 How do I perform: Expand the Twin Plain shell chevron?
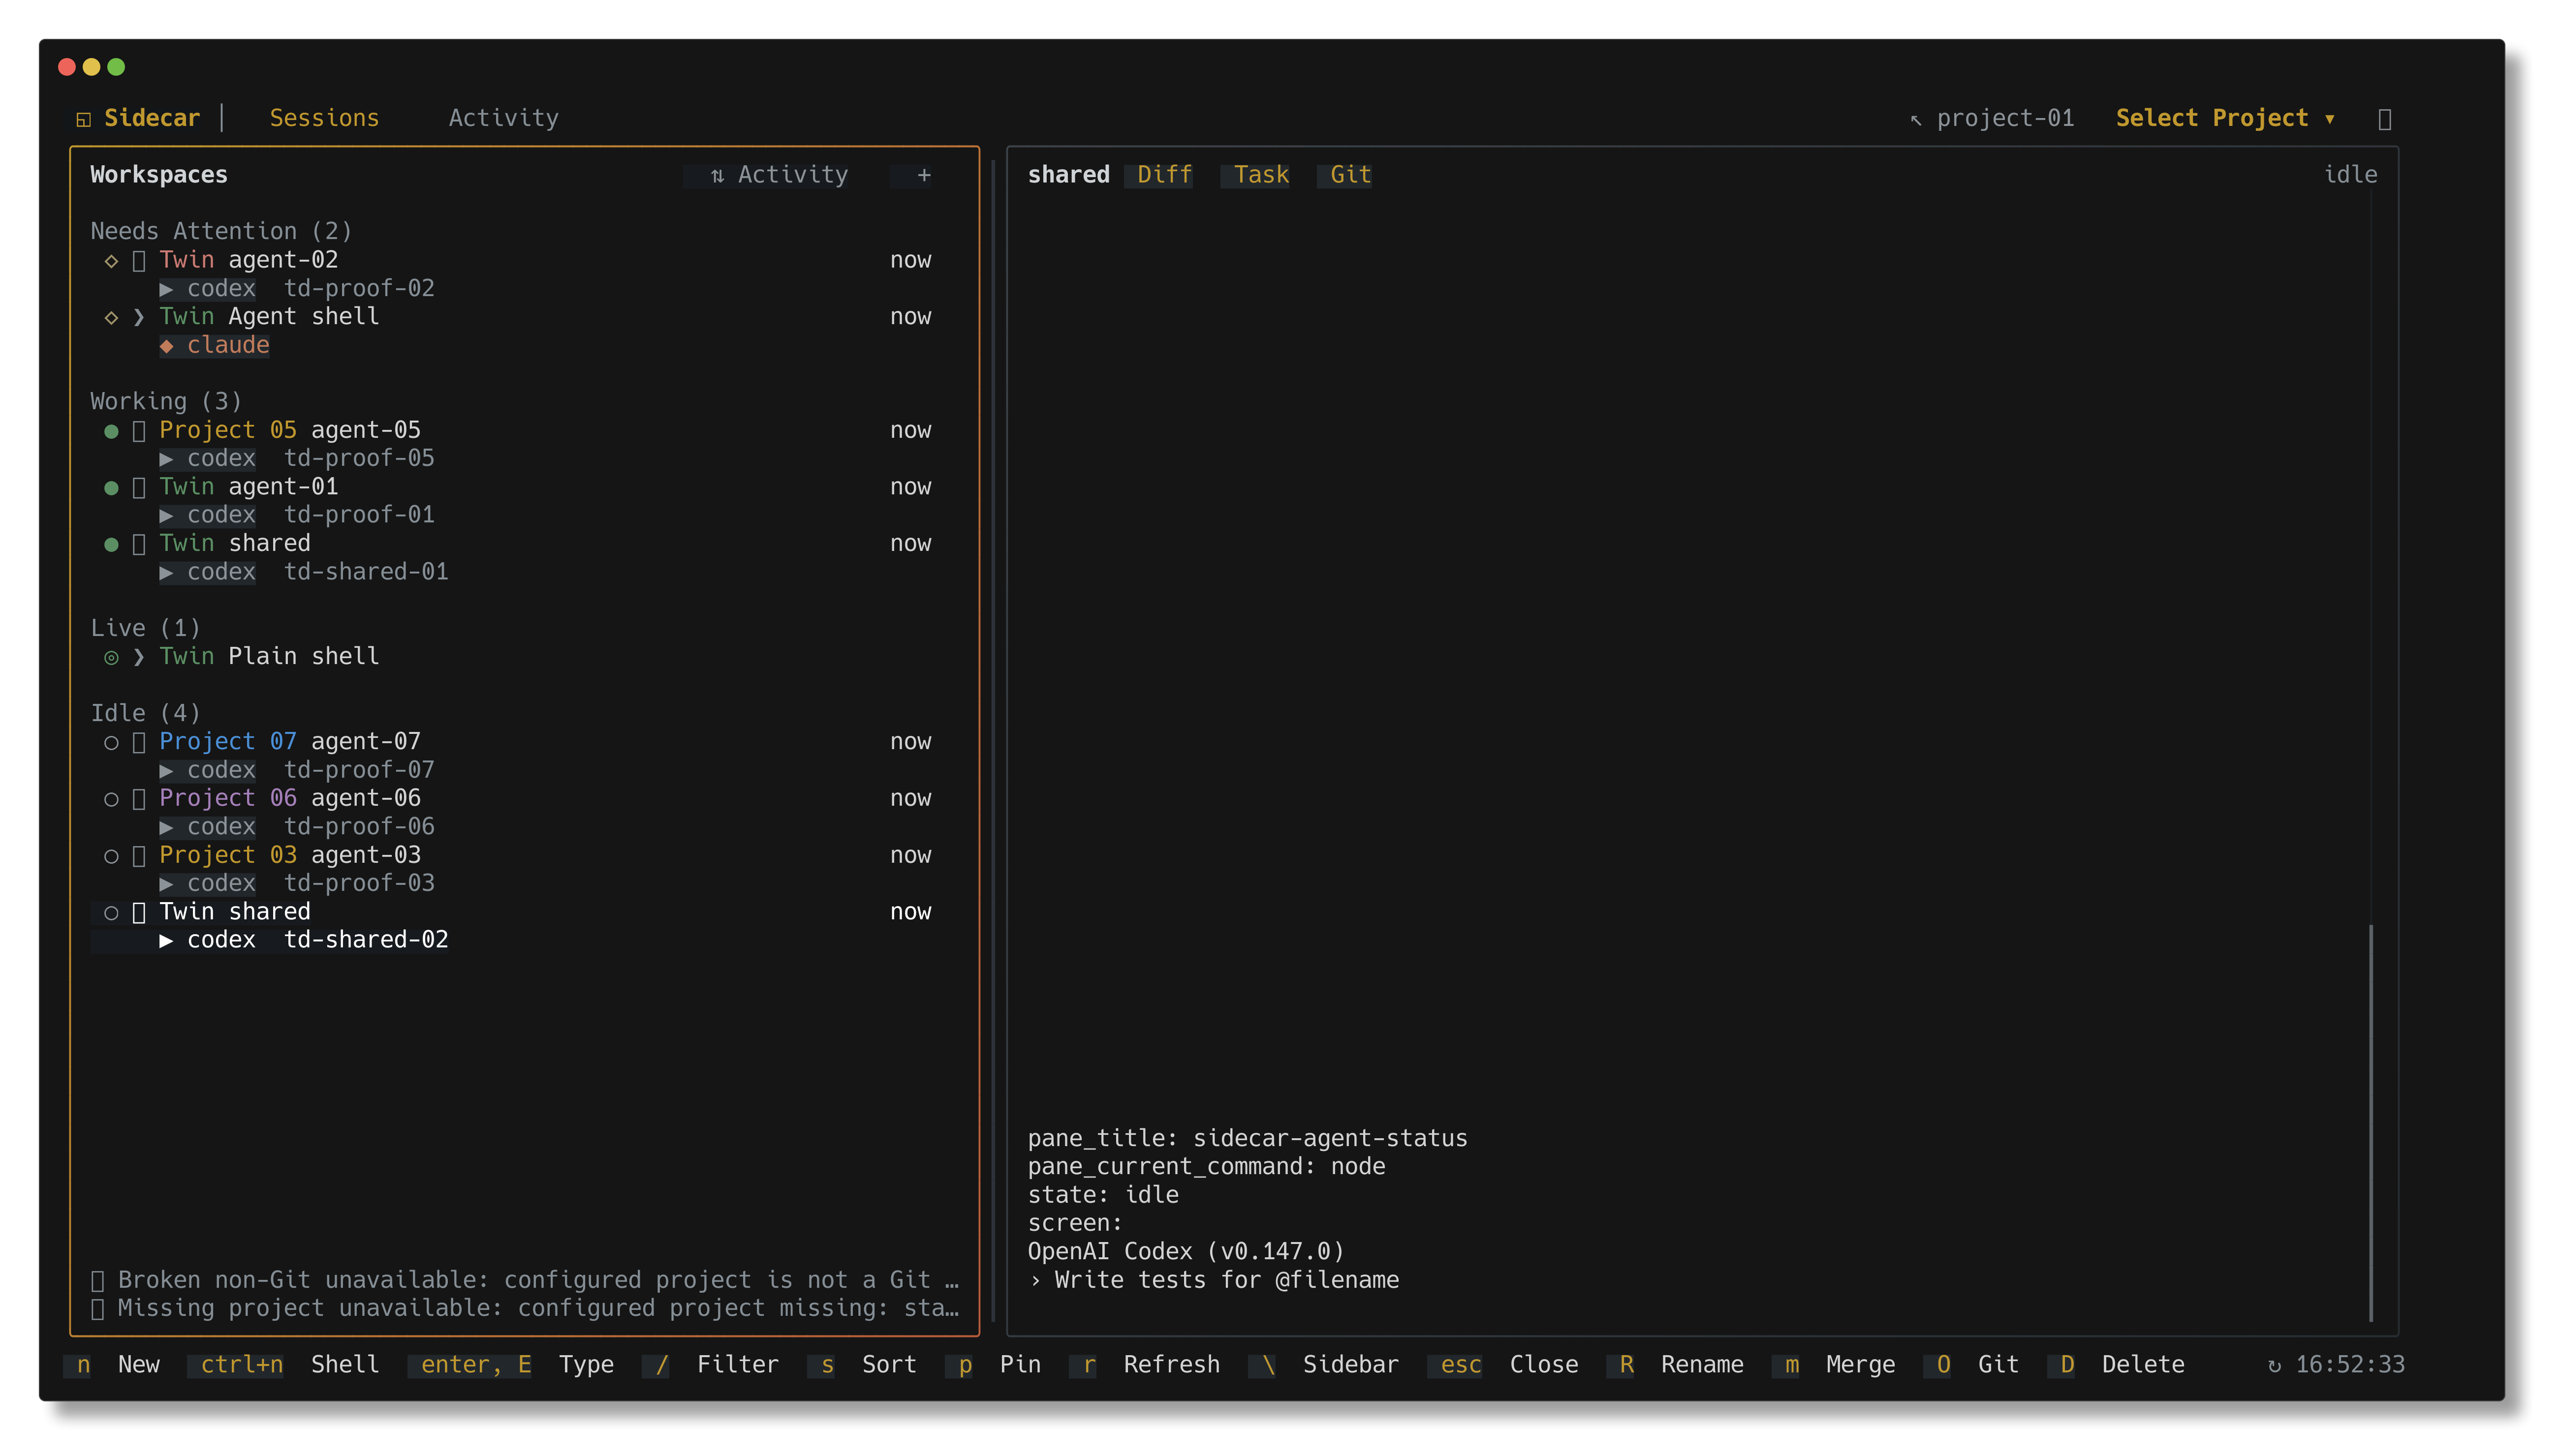pyautogui.click(x=139, y=658)
